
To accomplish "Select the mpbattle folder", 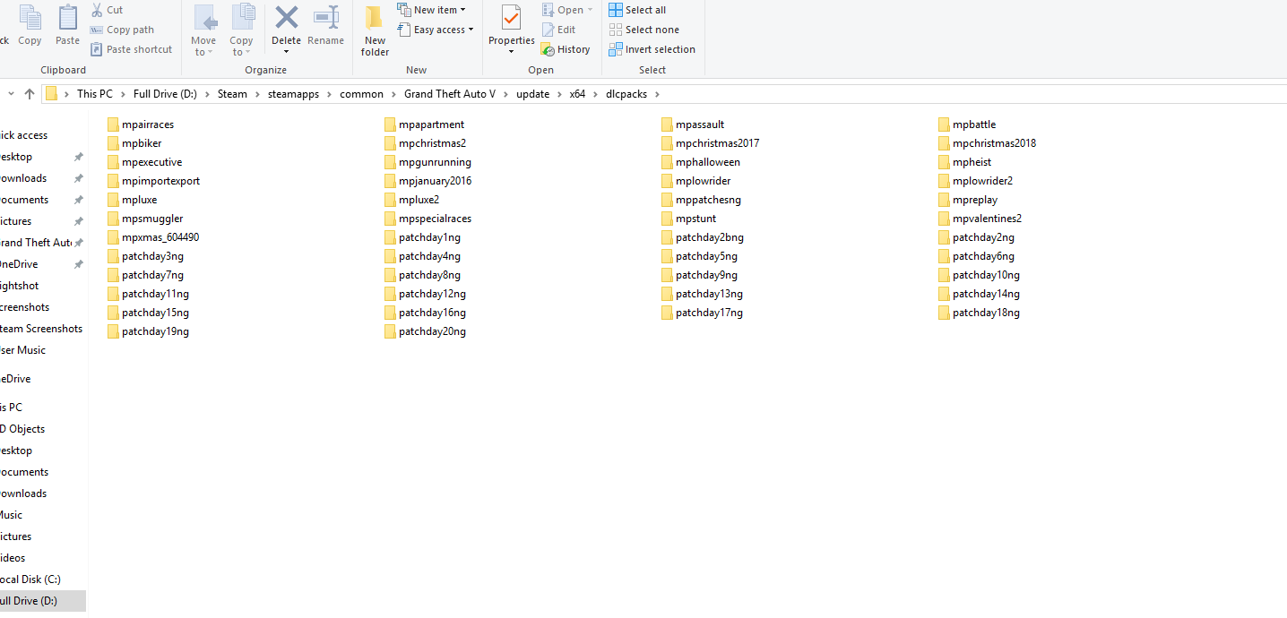I will 967,124.
